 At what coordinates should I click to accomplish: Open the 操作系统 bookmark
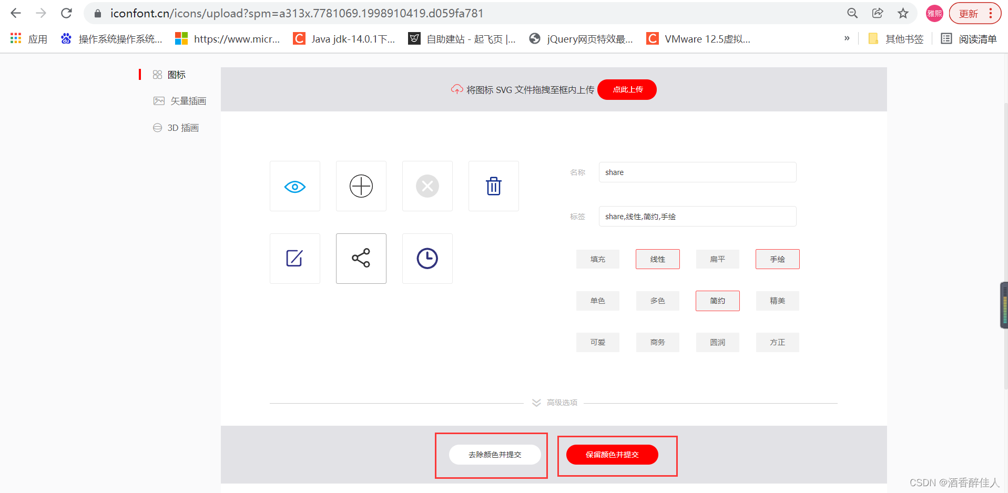111,39
